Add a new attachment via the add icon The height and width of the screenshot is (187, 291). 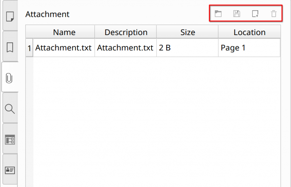(x=255, y=13)
